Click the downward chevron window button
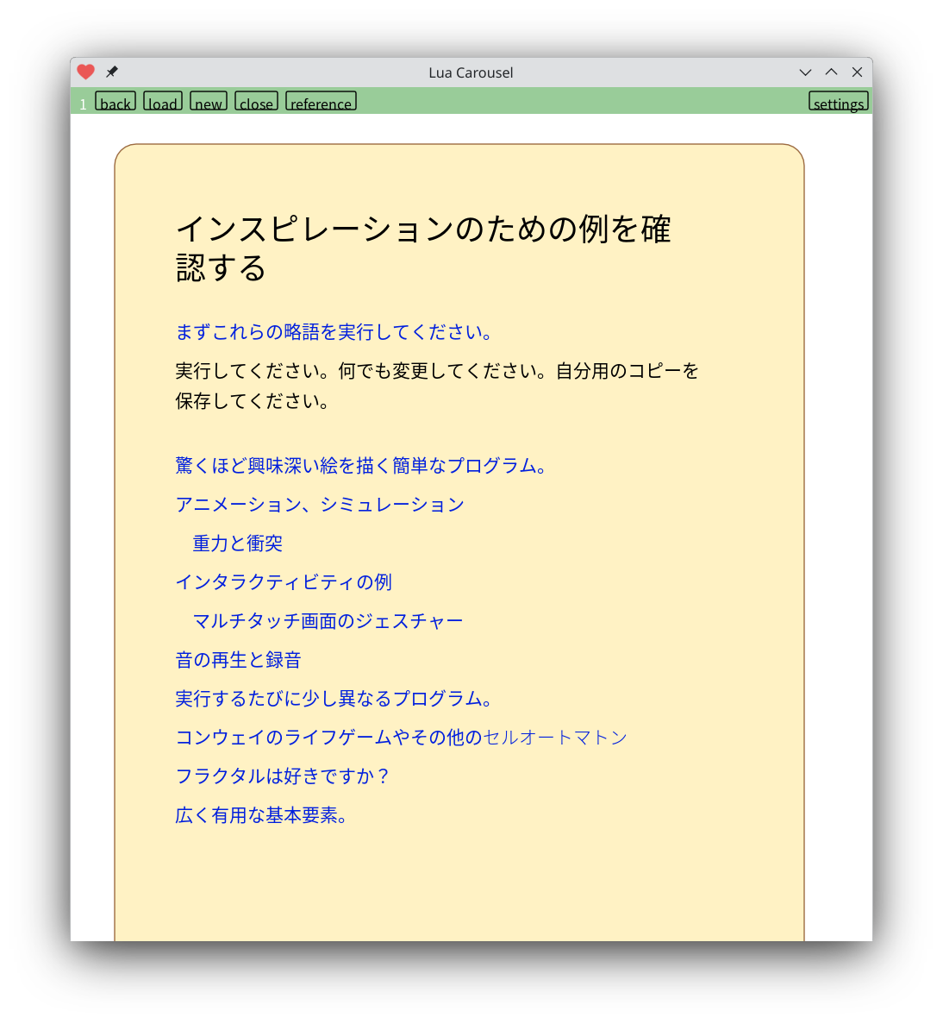This screenshot has width=943, height=1024. (x=805, y=72)
